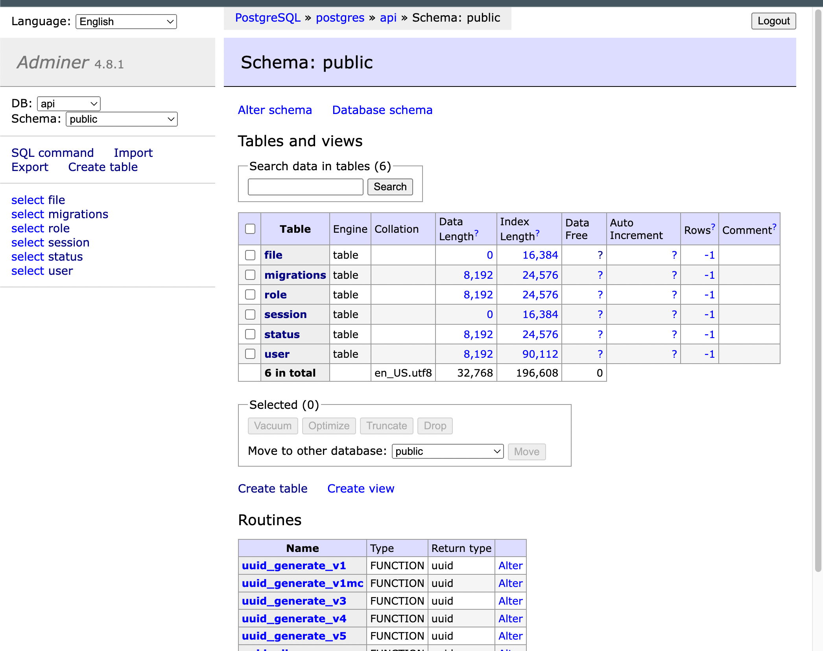Open the Schema dropdown in sidebar
This screenshot has width=823, height=651.
tap(122, 119)
